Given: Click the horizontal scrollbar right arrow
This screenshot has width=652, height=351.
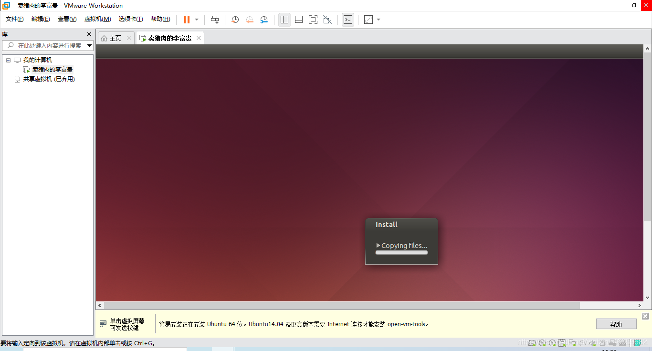Looking at the screenshot, I should click(x=640, y=305).
